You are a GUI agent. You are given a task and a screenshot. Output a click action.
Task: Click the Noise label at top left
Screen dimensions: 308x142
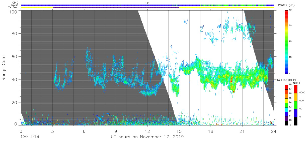[x=15, y=5]
